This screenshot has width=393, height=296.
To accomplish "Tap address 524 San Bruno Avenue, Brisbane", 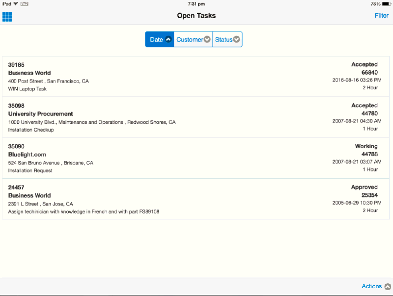I will (x=51, y=163).
